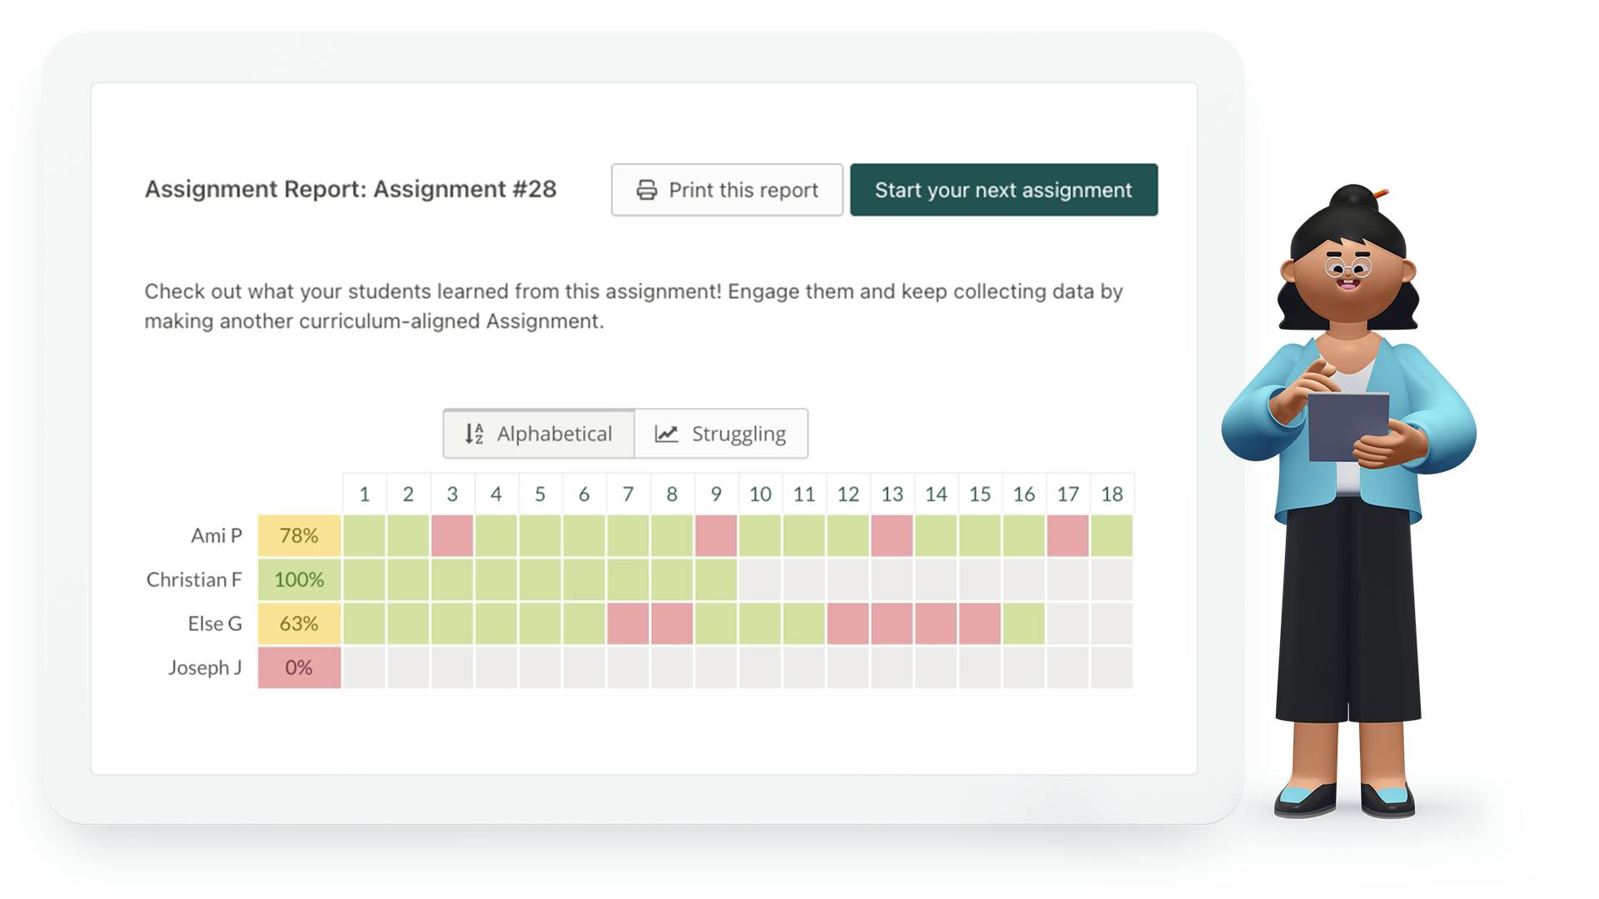The image size is (1599, 899).
Task: Click Joseph J question 1 cell
Action: click(x=363, y=668)
